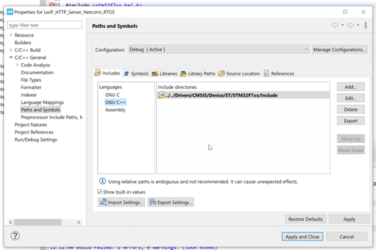Screen dimensions: 376x250
Task: Click the scrollbar right arrow in tree panel
Action: coord(78,222)
